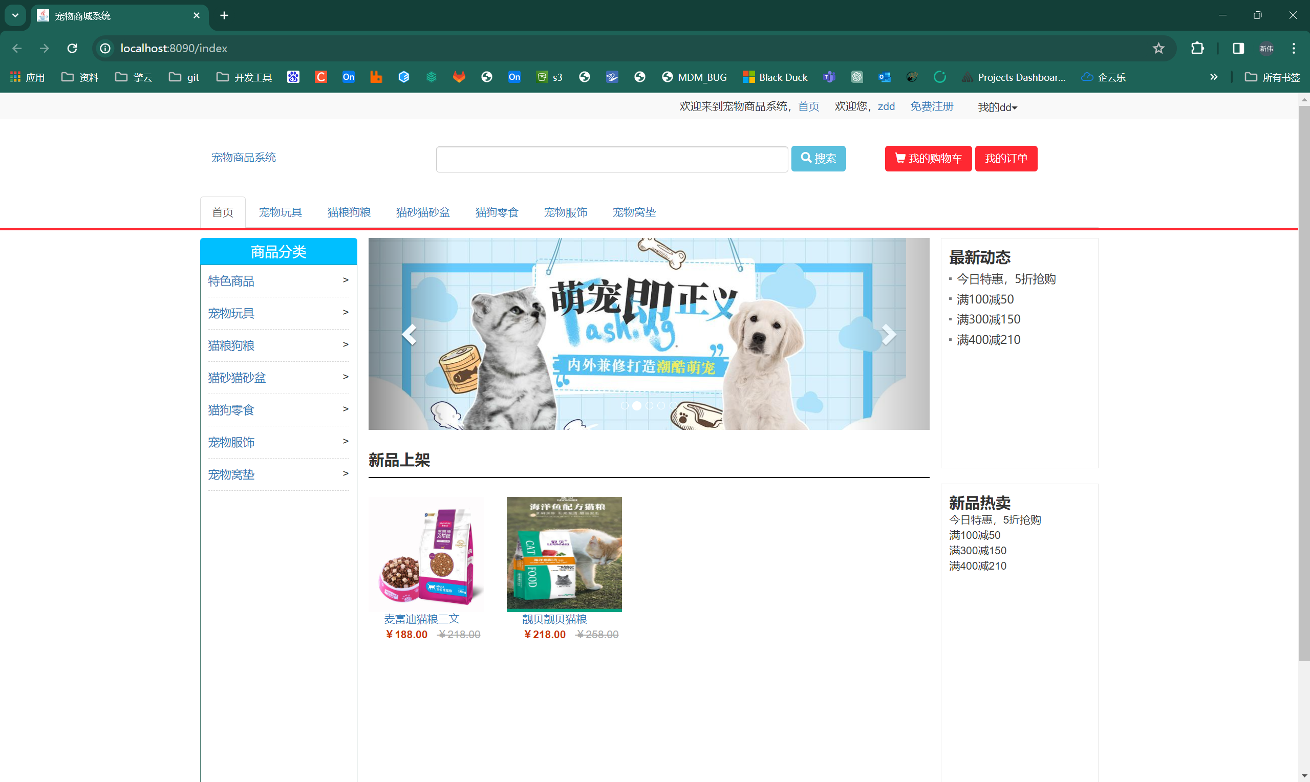Reload the page
The image size is (1310, 782).
tap(72, 49)
